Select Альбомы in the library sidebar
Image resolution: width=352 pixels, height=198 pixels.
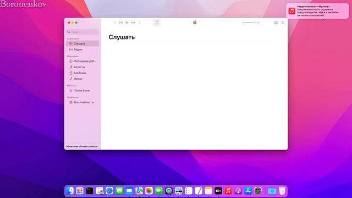[x=82, y=73]
